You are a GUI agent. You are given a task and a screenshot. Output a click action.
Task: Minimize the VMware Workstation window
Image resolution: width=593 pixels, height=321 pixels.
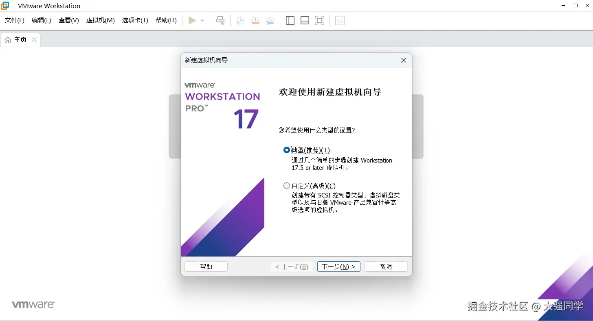pyautogui.click(x=564, y=5)
